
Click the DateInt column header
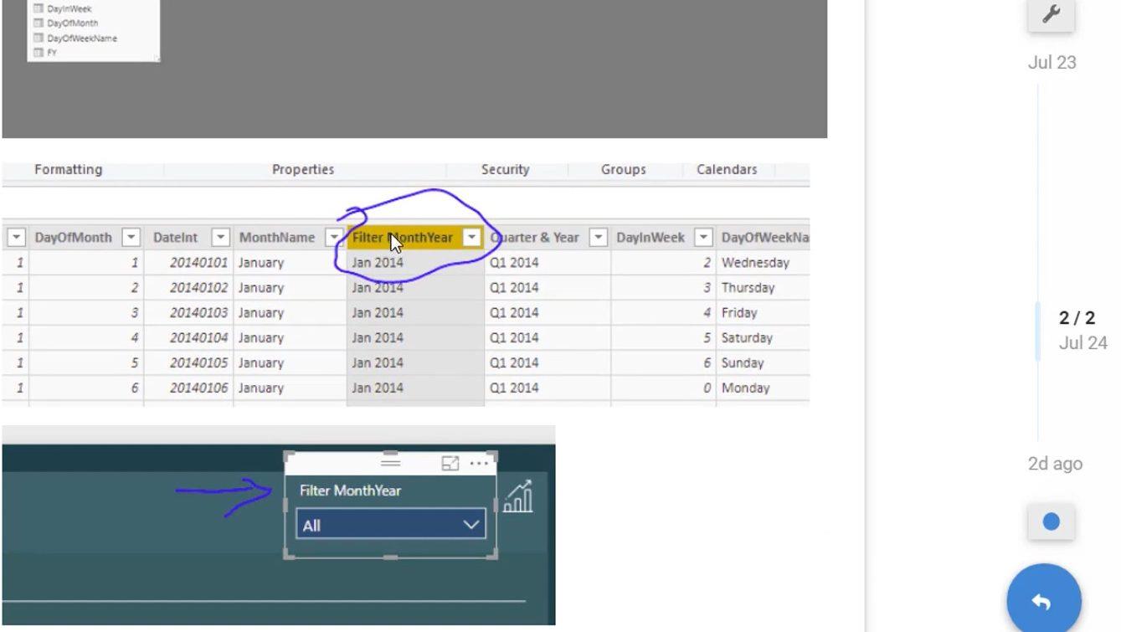coord(176,238)
